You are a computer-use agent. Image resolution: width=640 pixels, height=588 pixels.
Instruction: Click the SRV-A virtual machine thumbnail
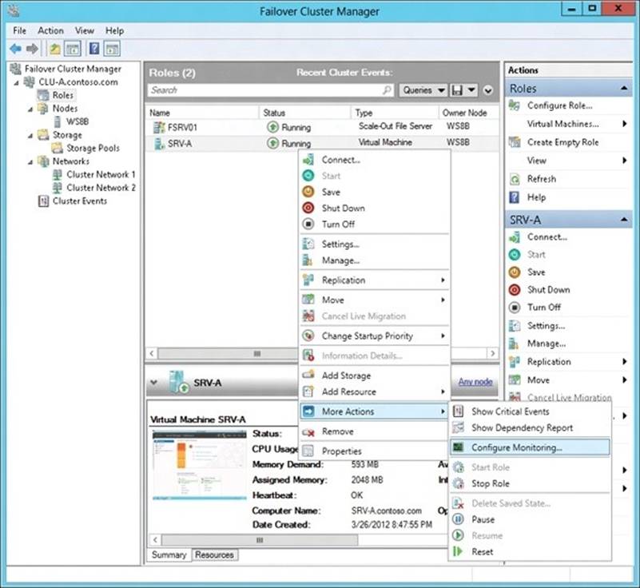coord(199,465)
